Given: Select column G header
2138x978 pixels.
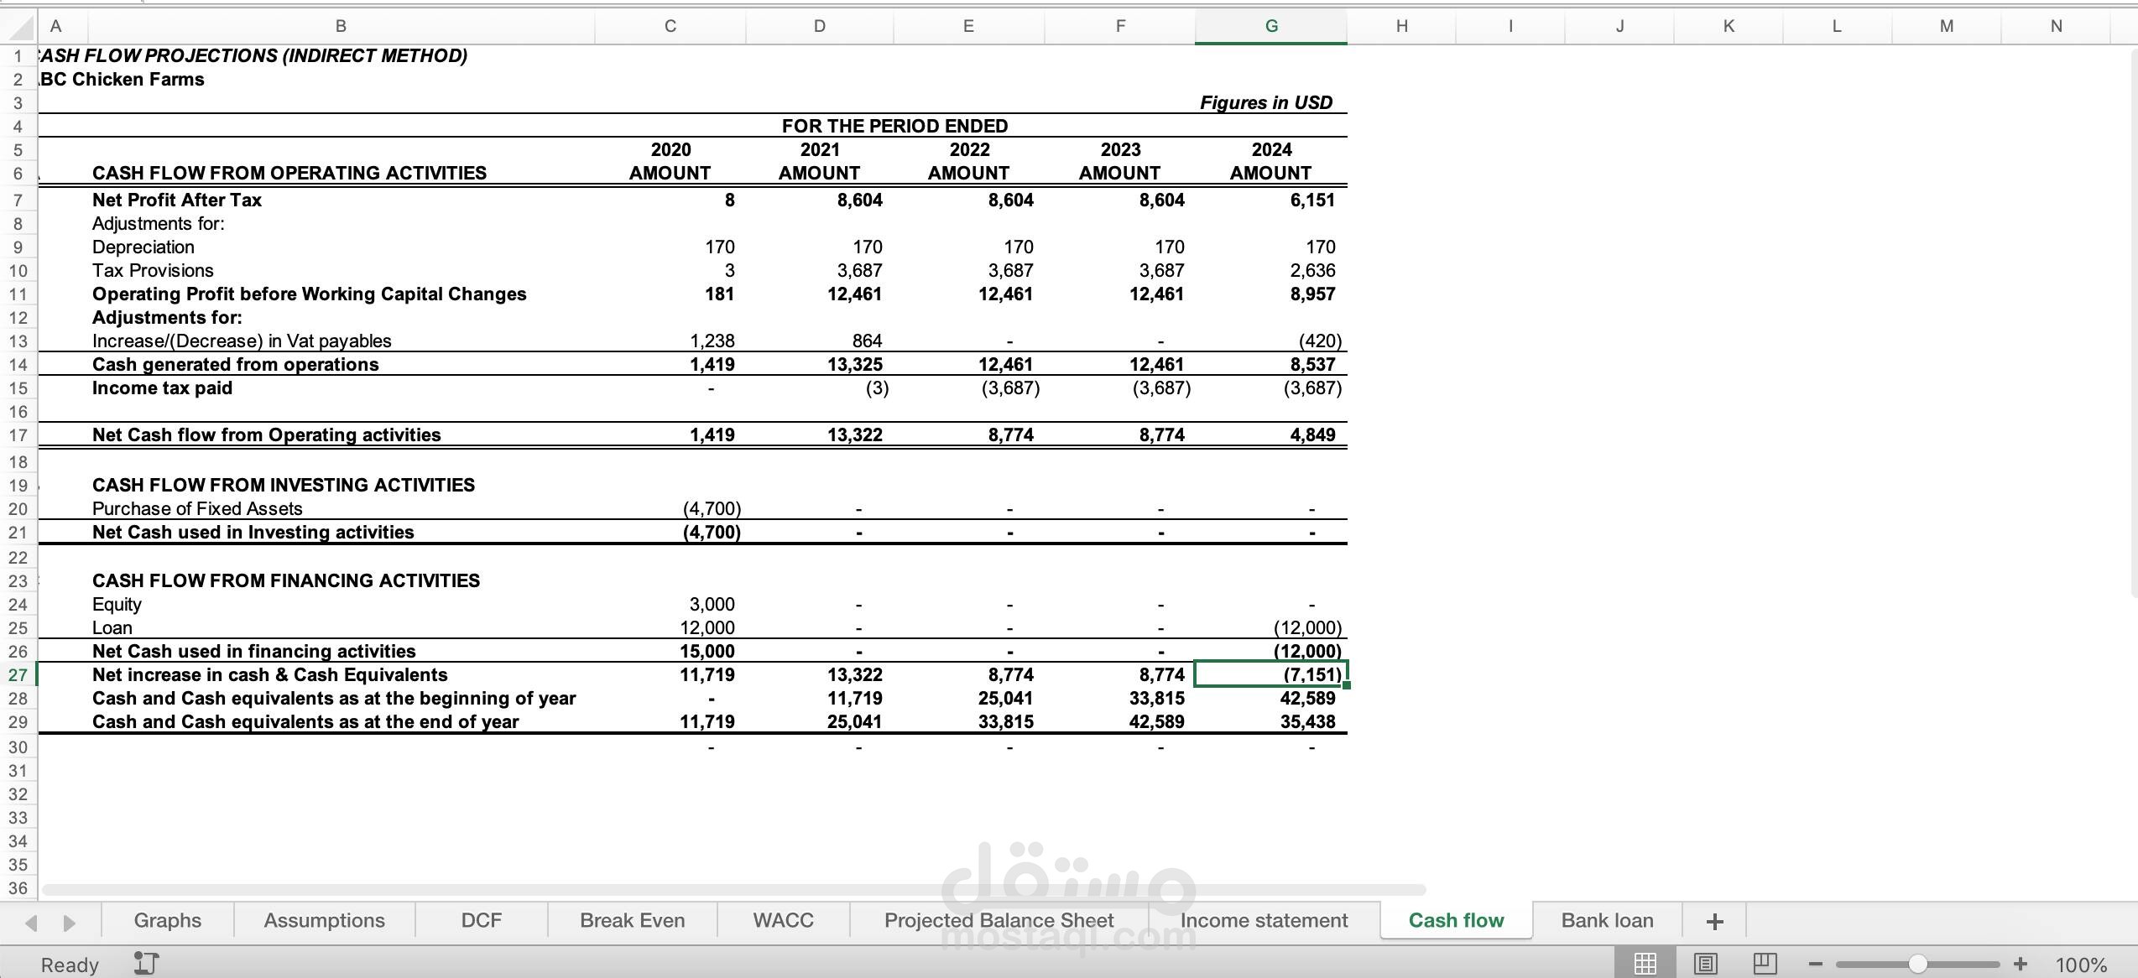Looking at the screenshot, I should tap(1271, 26).
